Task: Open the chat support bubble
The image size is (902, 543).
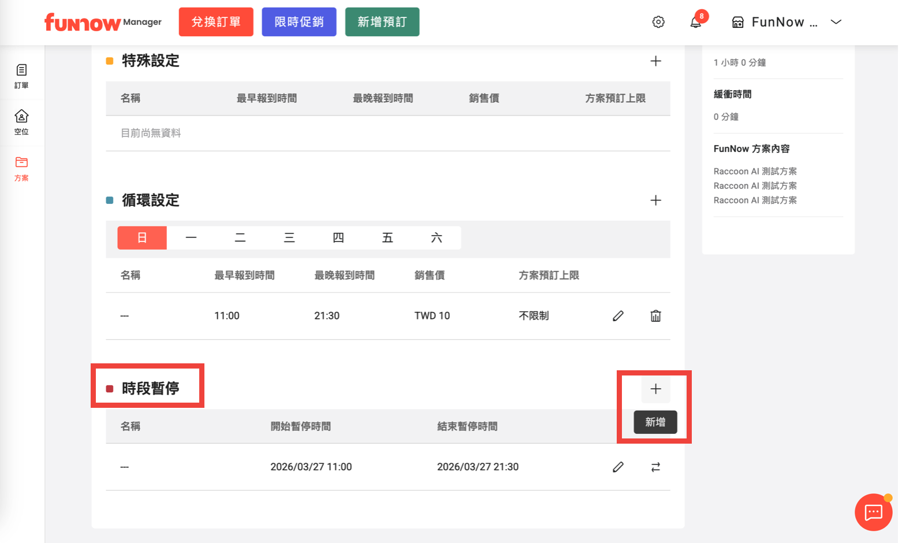Action: pyautogui.click(x=873, y=512)
